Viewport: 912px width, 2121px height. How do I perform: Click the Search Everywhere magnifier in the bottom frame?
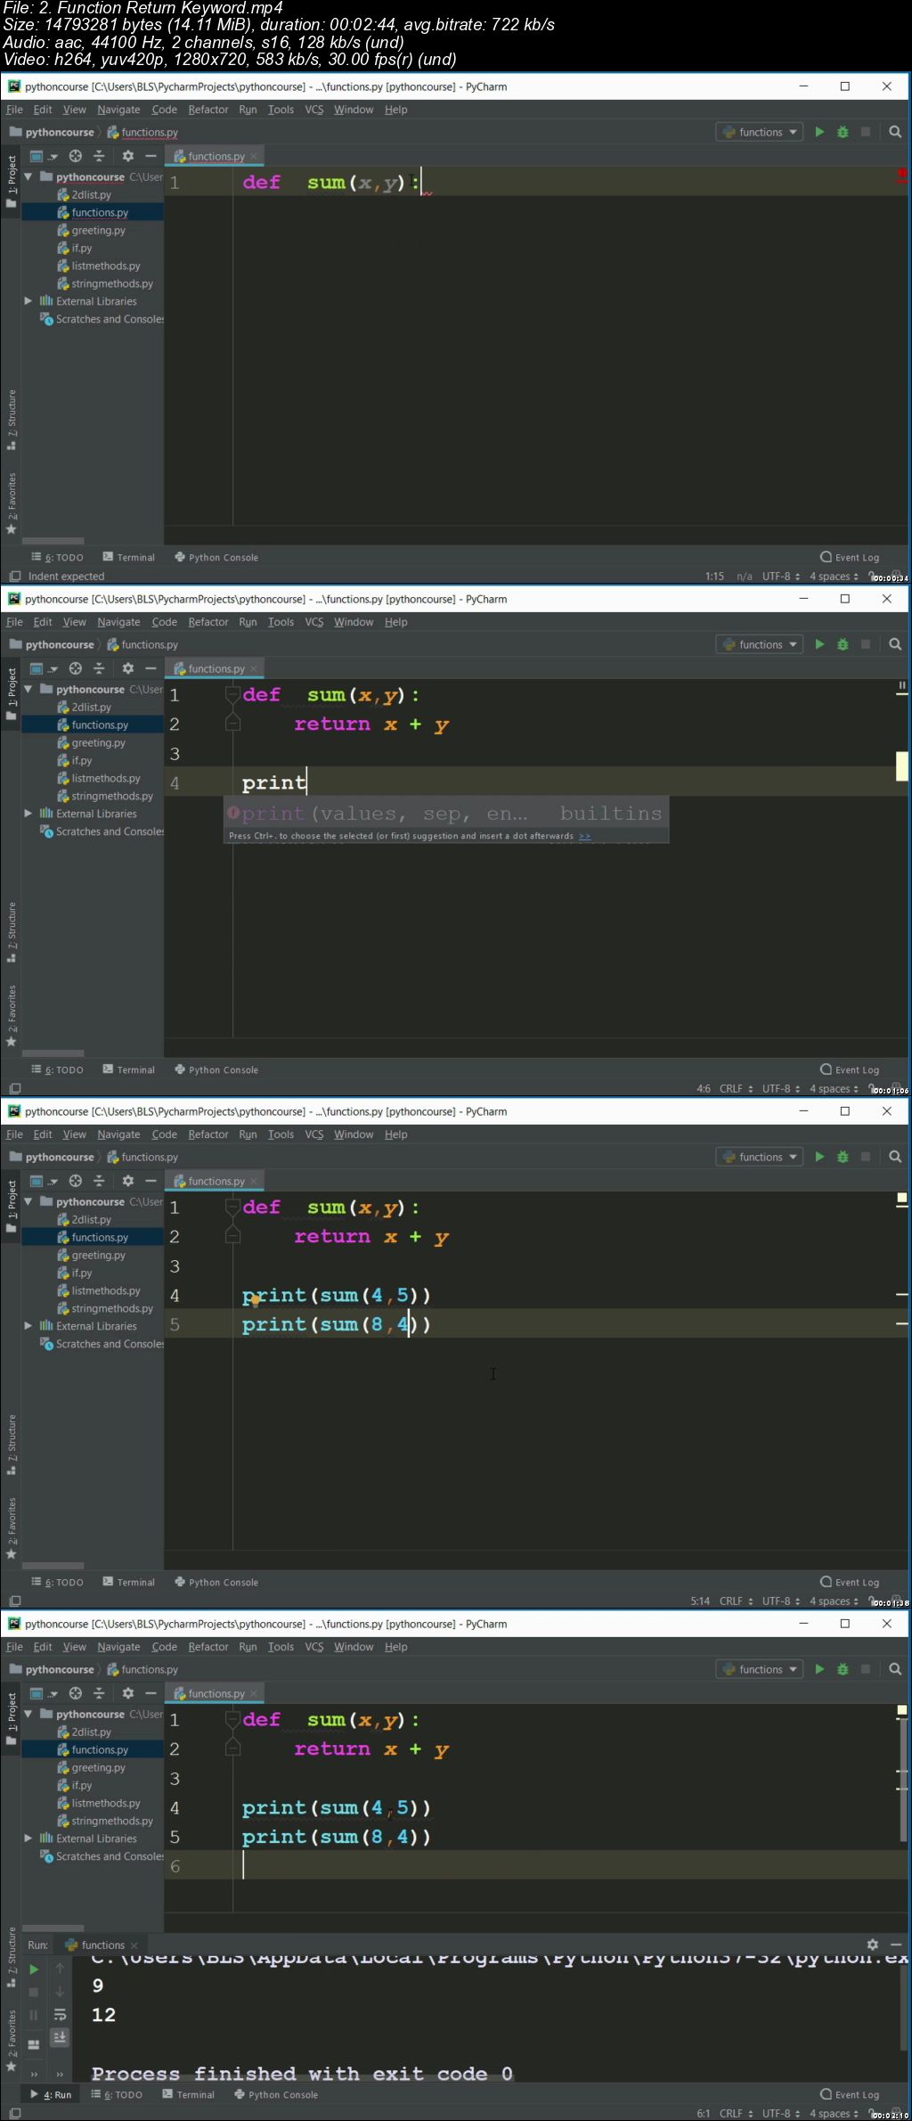tap(895, 1669)
